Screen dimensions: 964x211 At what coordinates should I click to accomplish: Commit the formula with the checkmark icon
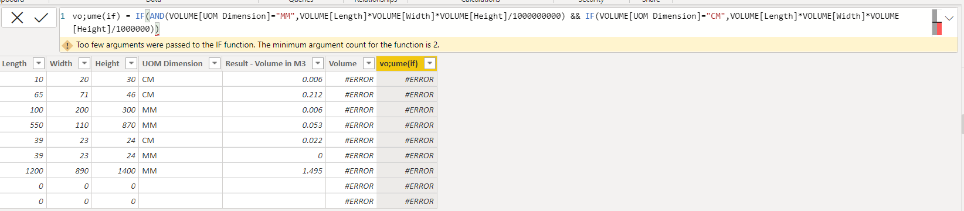41,18
